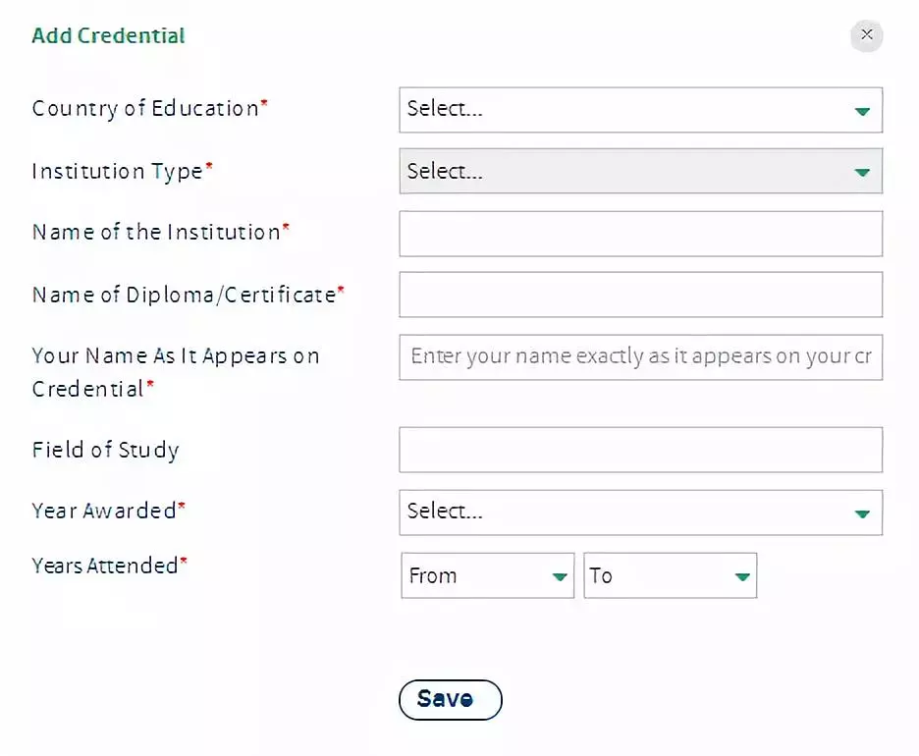Open the Years Attended From dropdown

pyautogui.click(x=475, y=575)
